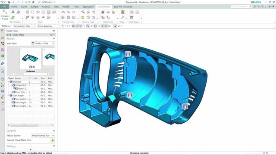The image size is (276, 155).
Task: Click the Save icon in the title bar
Action: pyautogui.click(x=9, y=2)
